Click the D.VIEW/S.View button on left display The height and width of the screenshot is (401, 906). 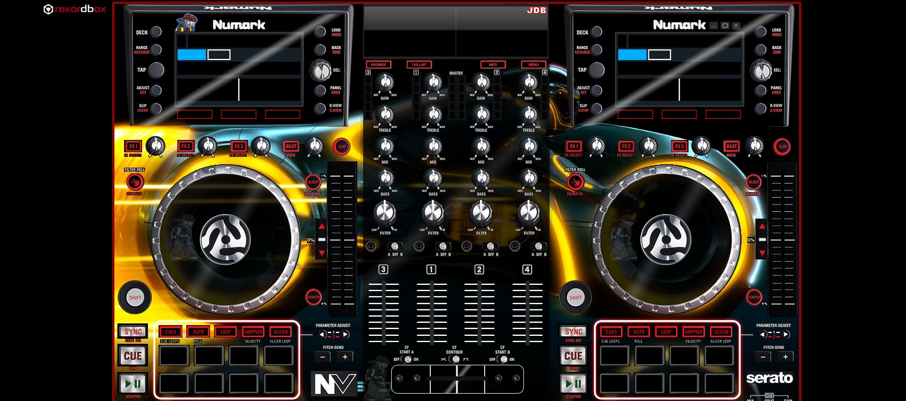click(x=320, y=108)
